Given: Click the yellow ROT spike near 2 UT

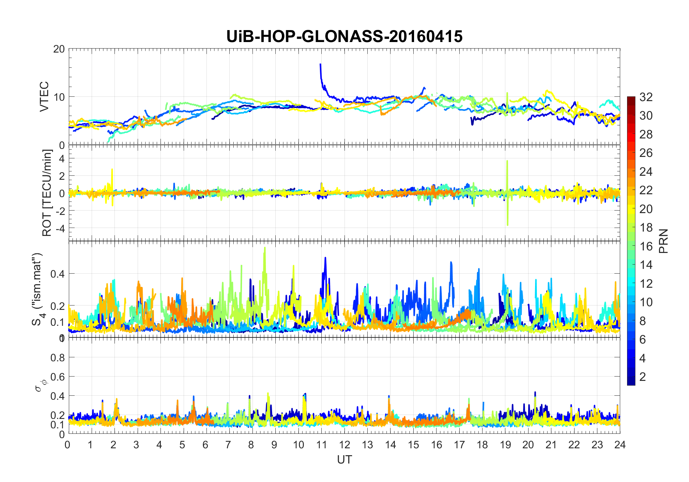Looking at the screenshot, I should pyautogui.click(x=112, y=187).
